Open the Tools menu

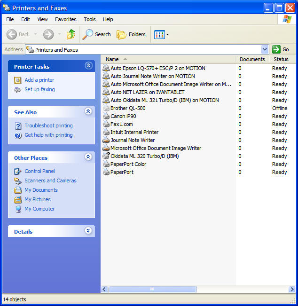point(89,19)
